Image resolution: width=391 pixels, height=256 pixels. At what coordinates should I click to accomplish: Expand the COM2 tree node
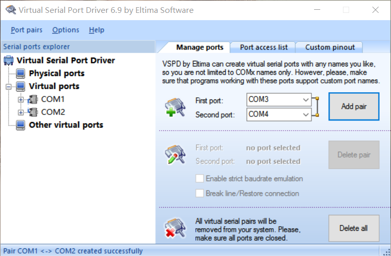pos(21,113)
